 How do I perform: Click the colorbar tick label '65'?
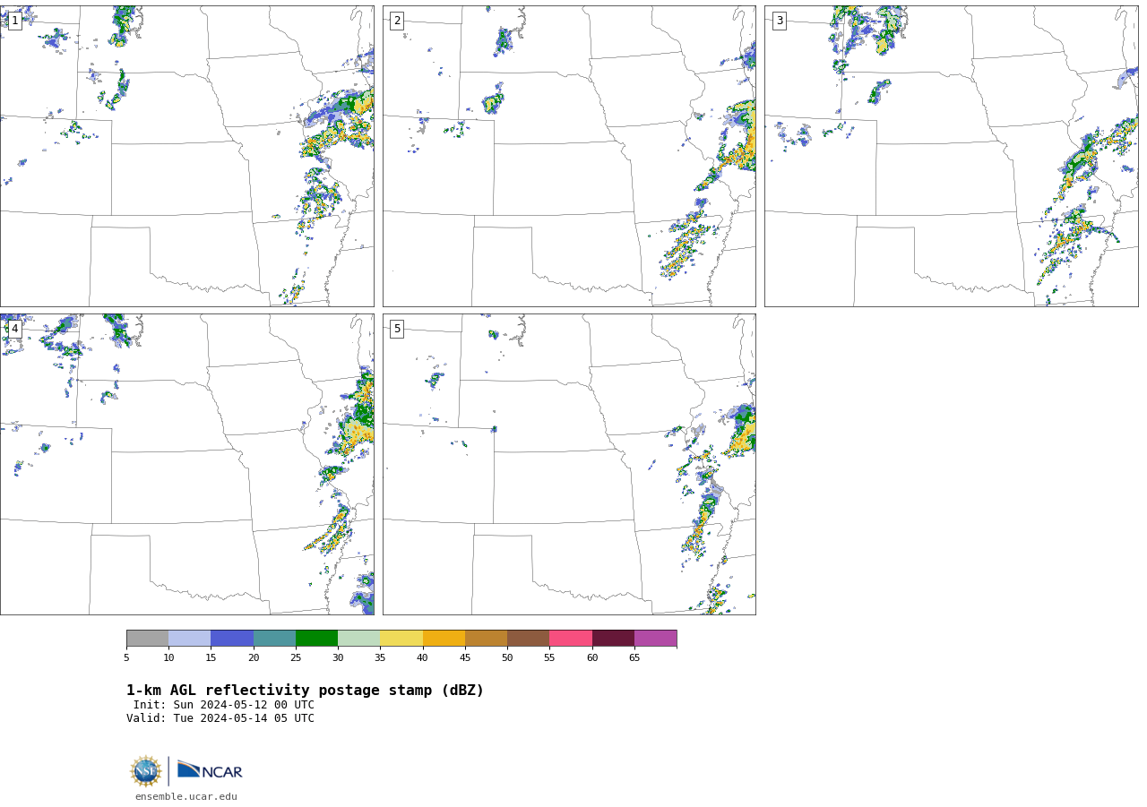634,658
